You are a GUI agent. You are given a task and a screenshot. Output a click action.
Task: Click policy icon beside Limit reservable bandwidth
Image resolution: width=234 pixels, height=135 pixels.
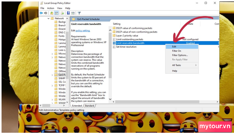[x=114, y=43]
